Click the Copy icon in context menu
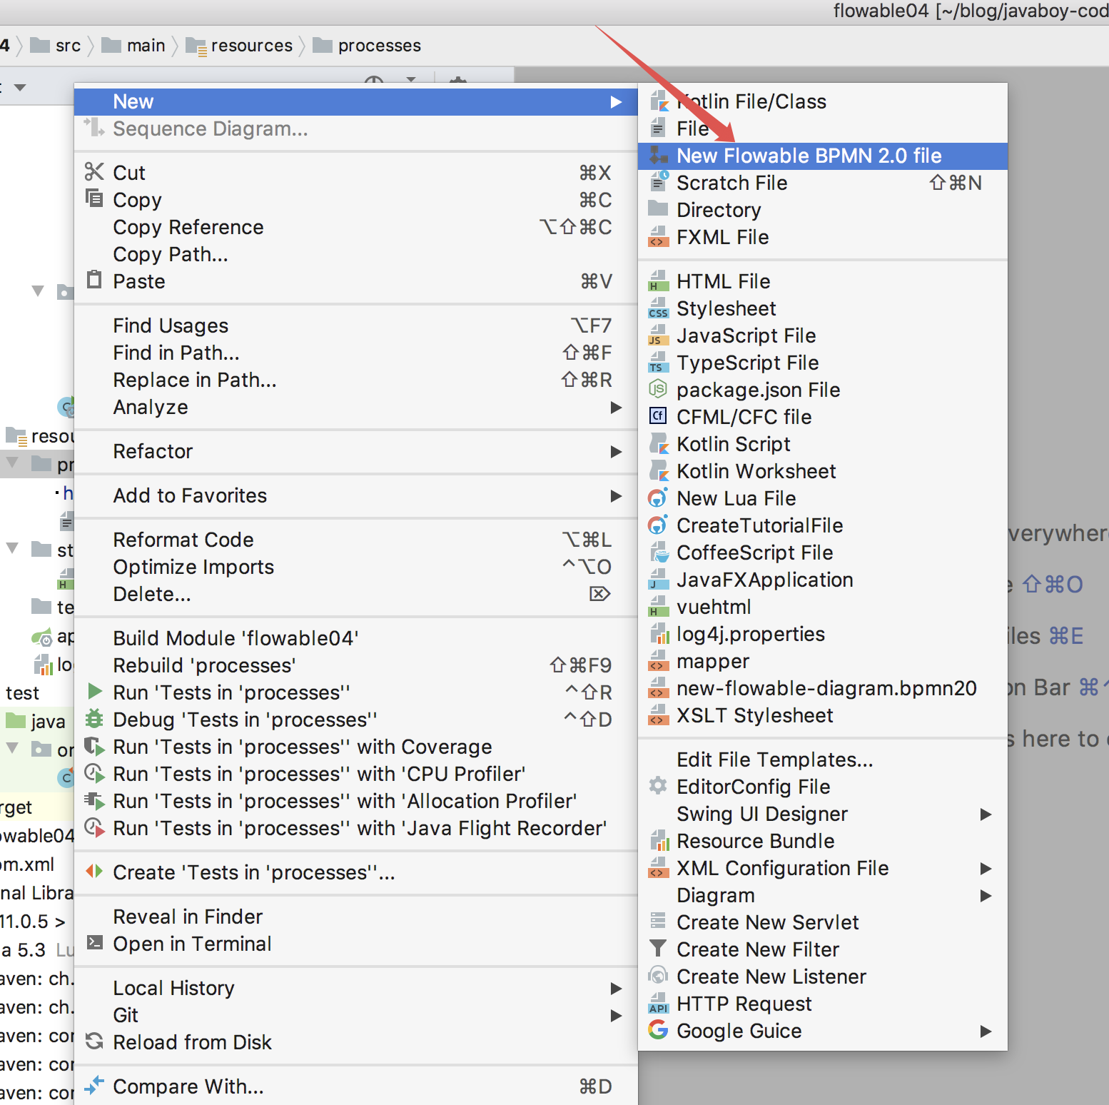Image resolution: width=1109 pixels, height=1105 pixels. [94, 198]
